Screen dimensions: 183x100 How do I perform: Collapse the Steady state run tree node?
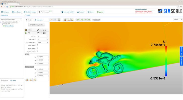click(x=2, y=24)
